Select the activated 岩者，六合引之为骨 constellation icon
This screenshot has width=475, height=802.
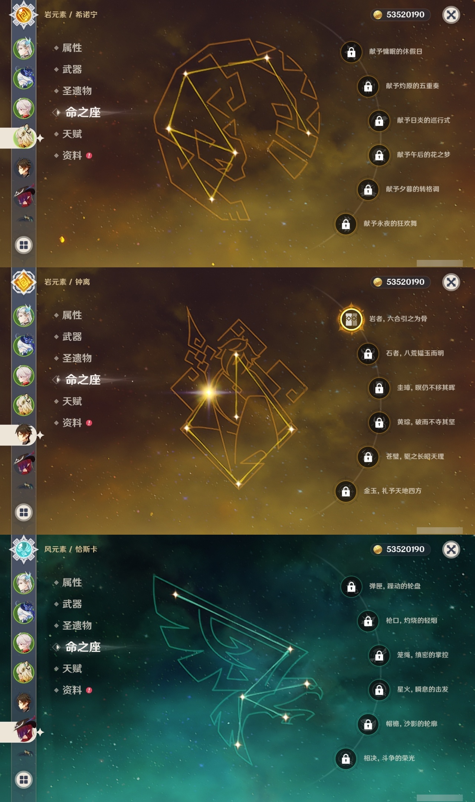[x=351, y=319]
